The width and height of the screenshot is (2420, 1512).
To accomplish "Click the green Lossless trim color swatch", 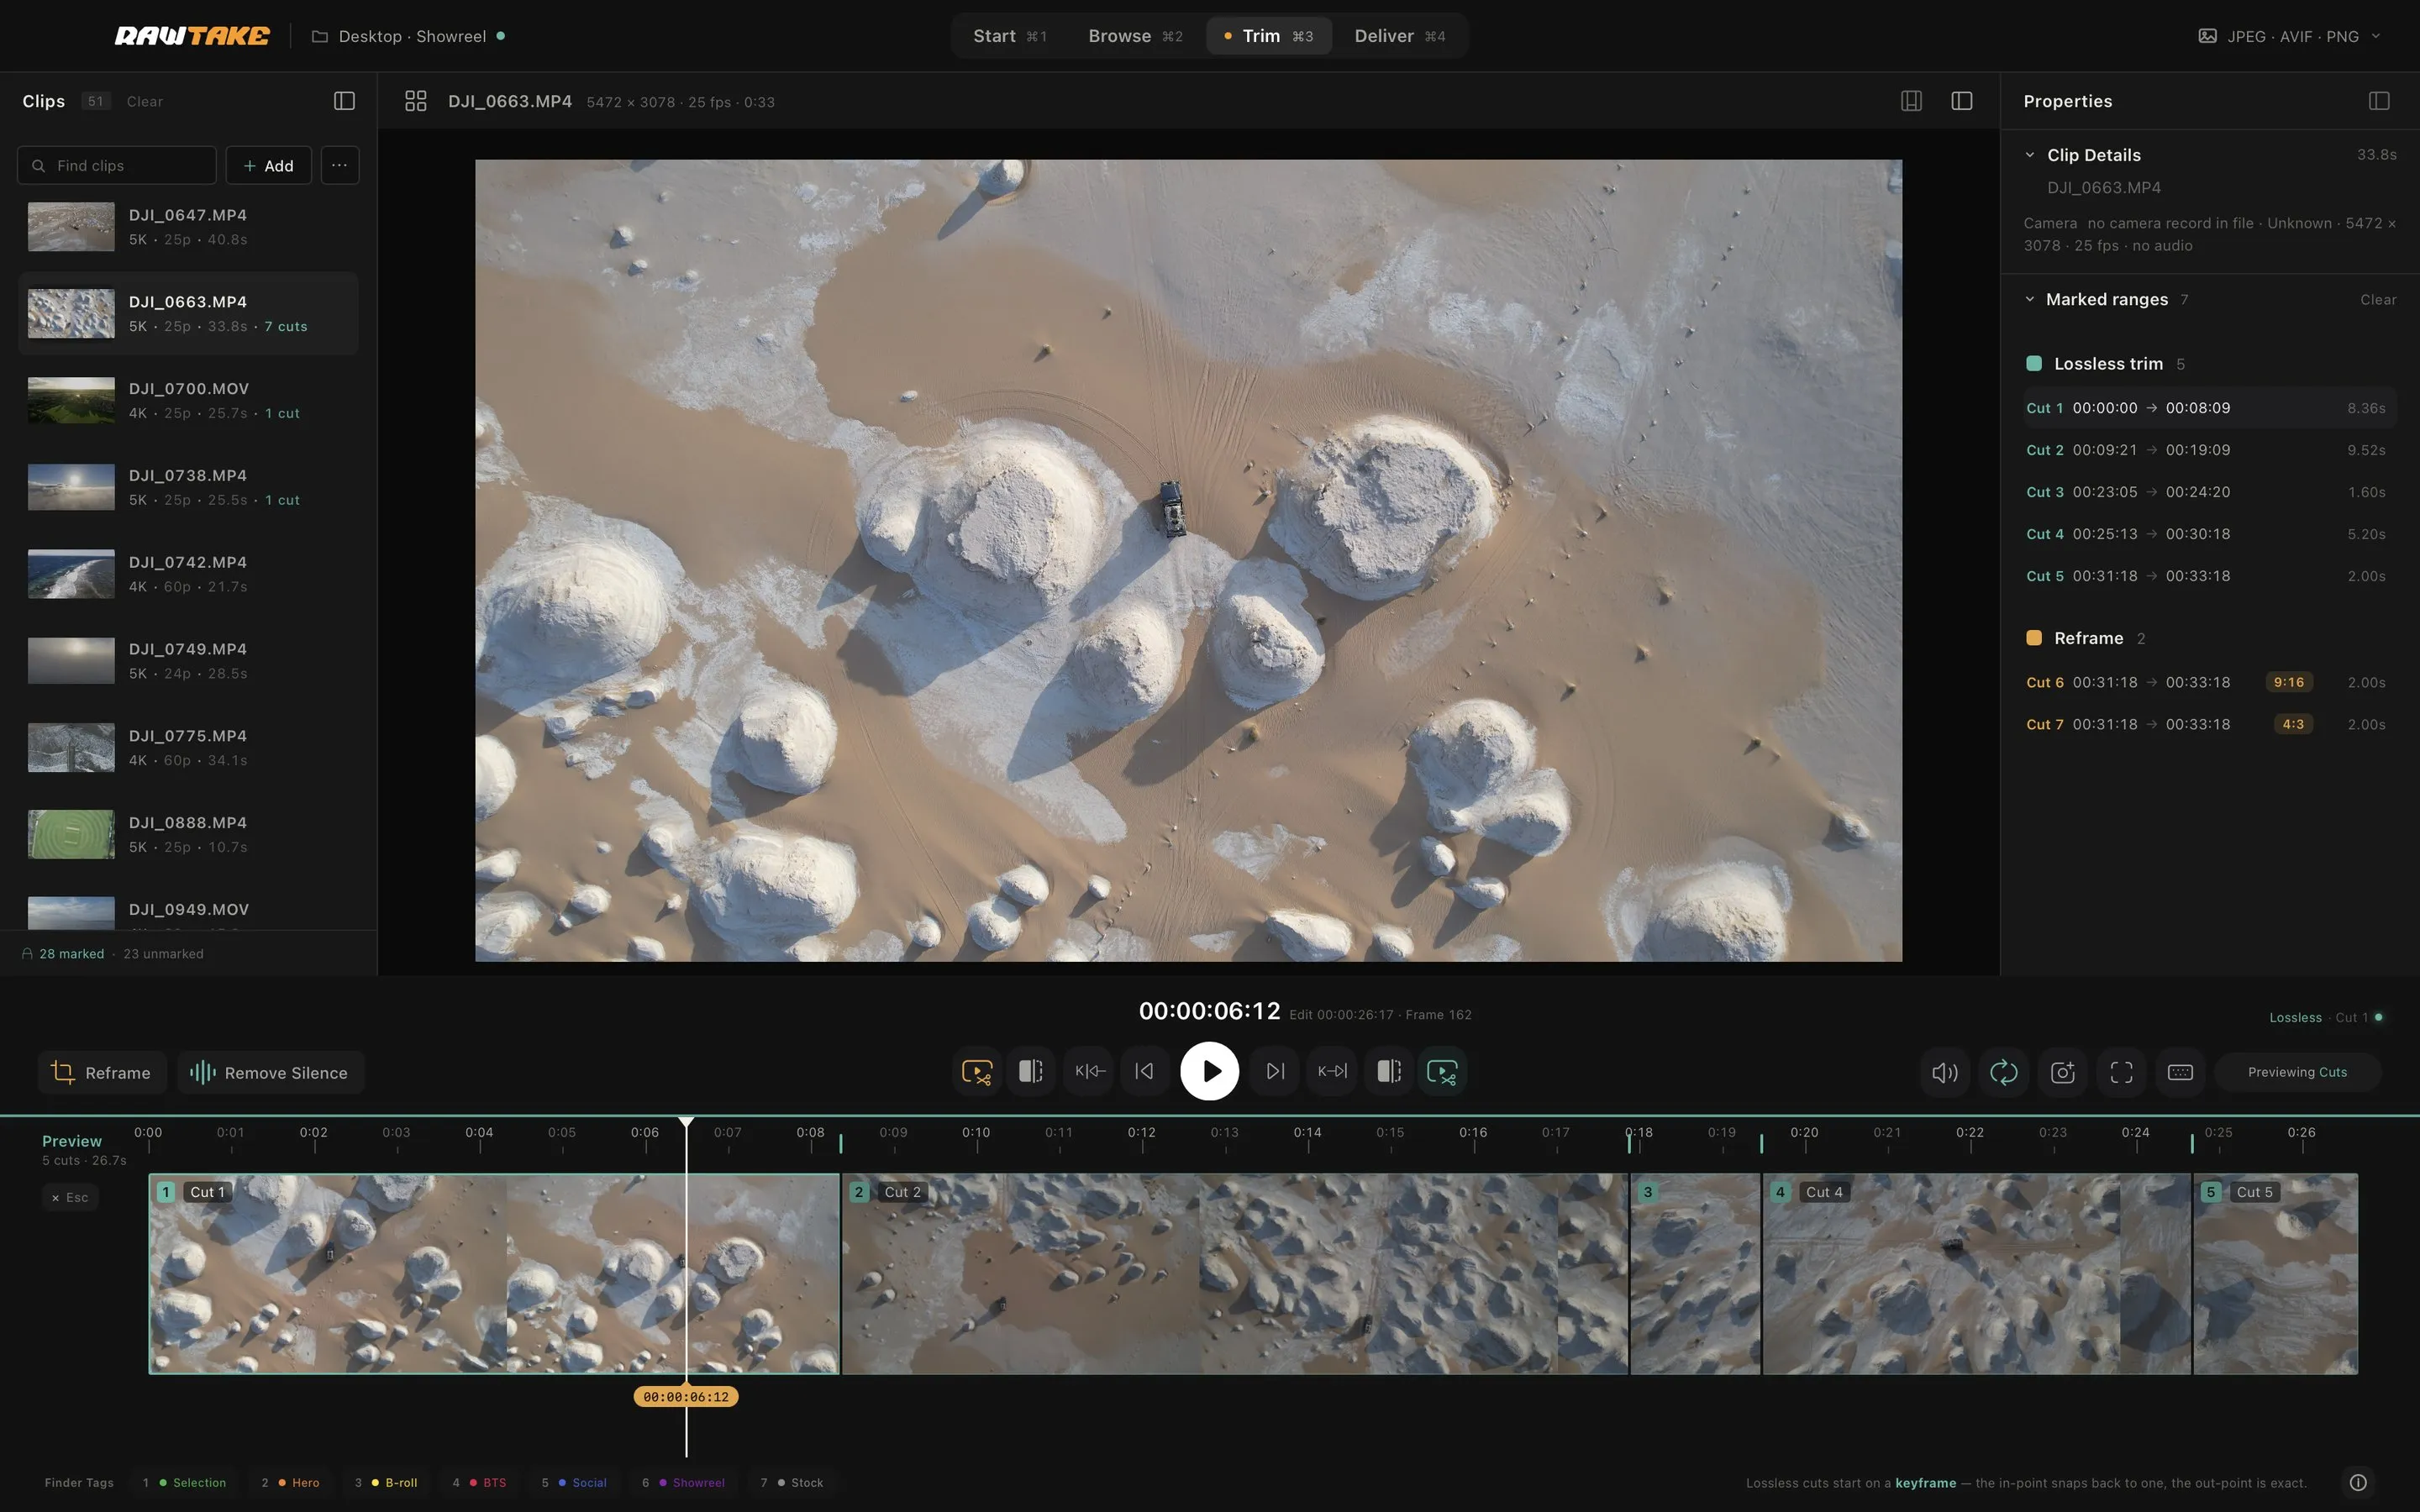I will point(2033,364).
